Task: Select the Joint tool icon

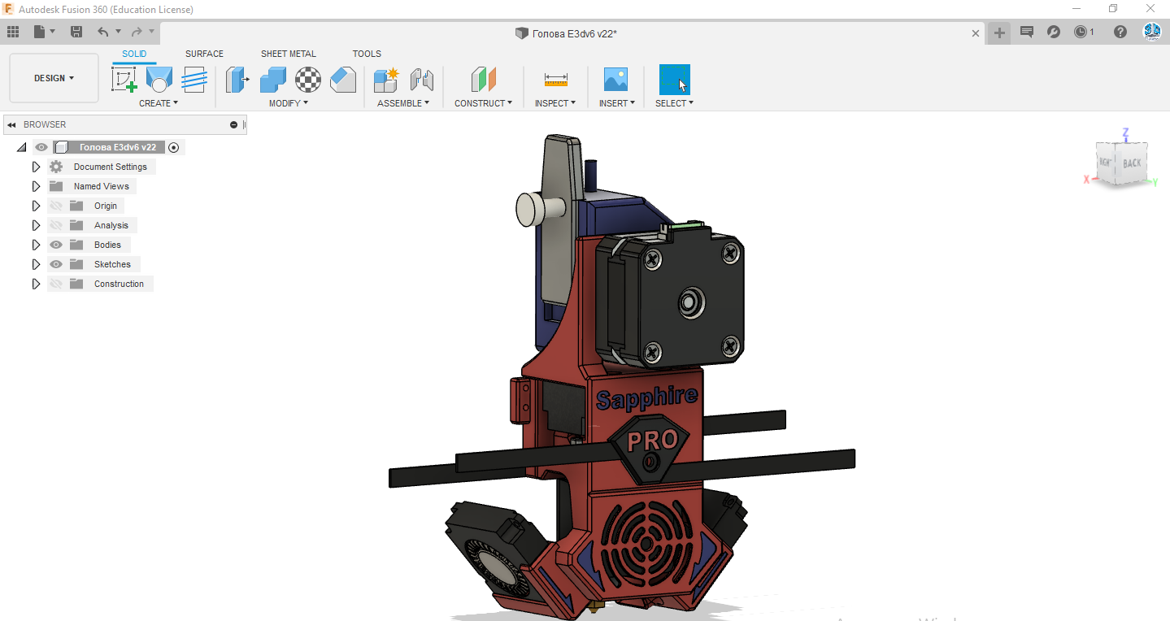Action: tap(421, 79)
